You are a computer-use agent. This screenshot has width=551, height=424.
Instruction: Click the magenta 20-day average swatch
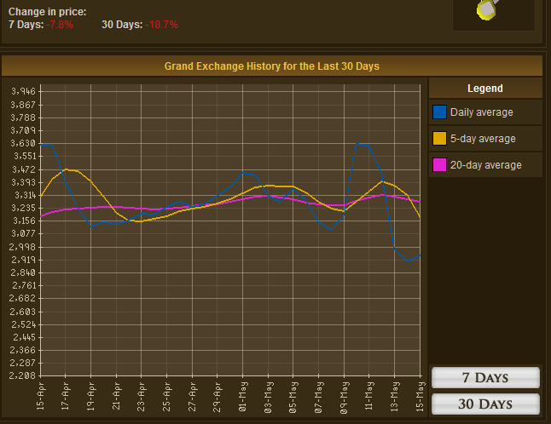[439, 165]
